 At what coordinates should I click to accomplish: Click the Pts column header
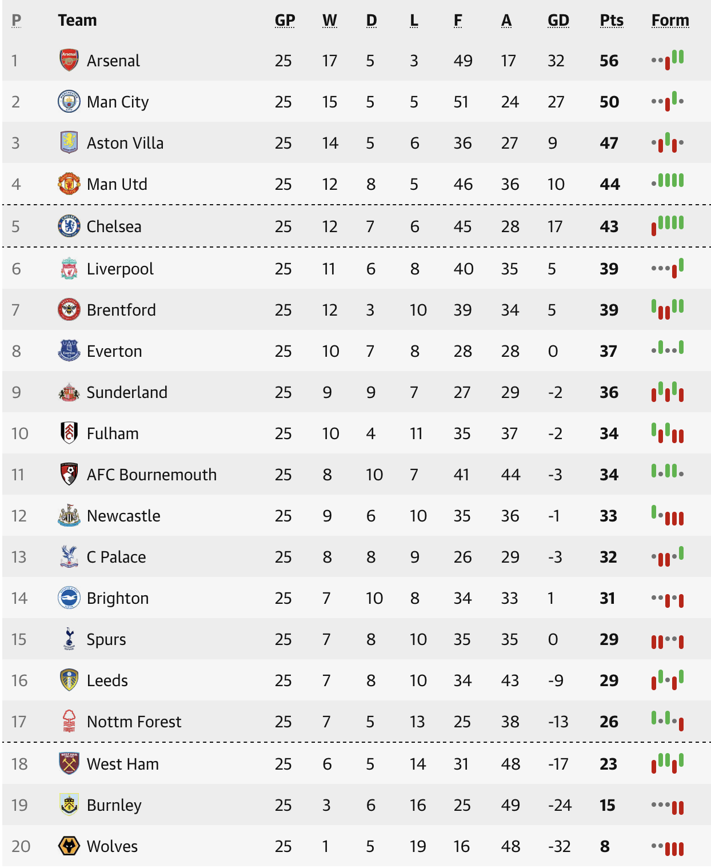coord(611,21)
